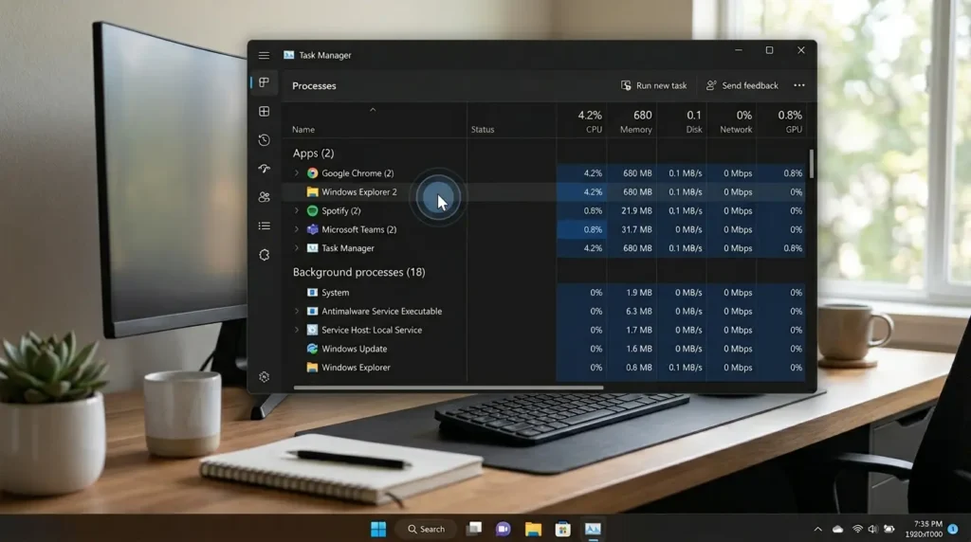The height and width of the screenshot is (542, 971).
Task: Open the clock showing 7:38 PM
Action: (924, 529)
